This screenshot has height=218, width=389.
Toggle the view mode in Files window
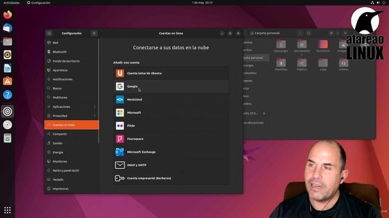331,33
